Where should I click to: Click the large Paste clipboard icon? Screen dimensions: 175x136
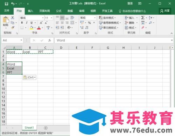pos(6,20)
